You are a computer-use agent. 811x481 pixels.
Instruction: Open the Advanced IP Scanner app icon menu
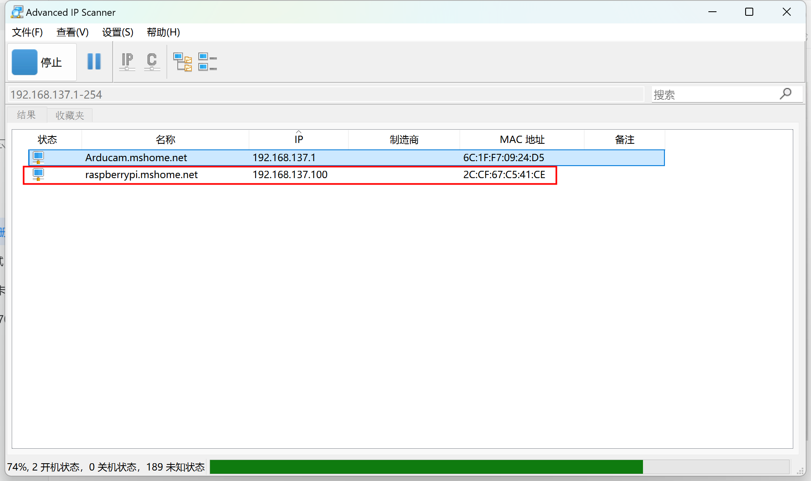click(x=17, y=12)
